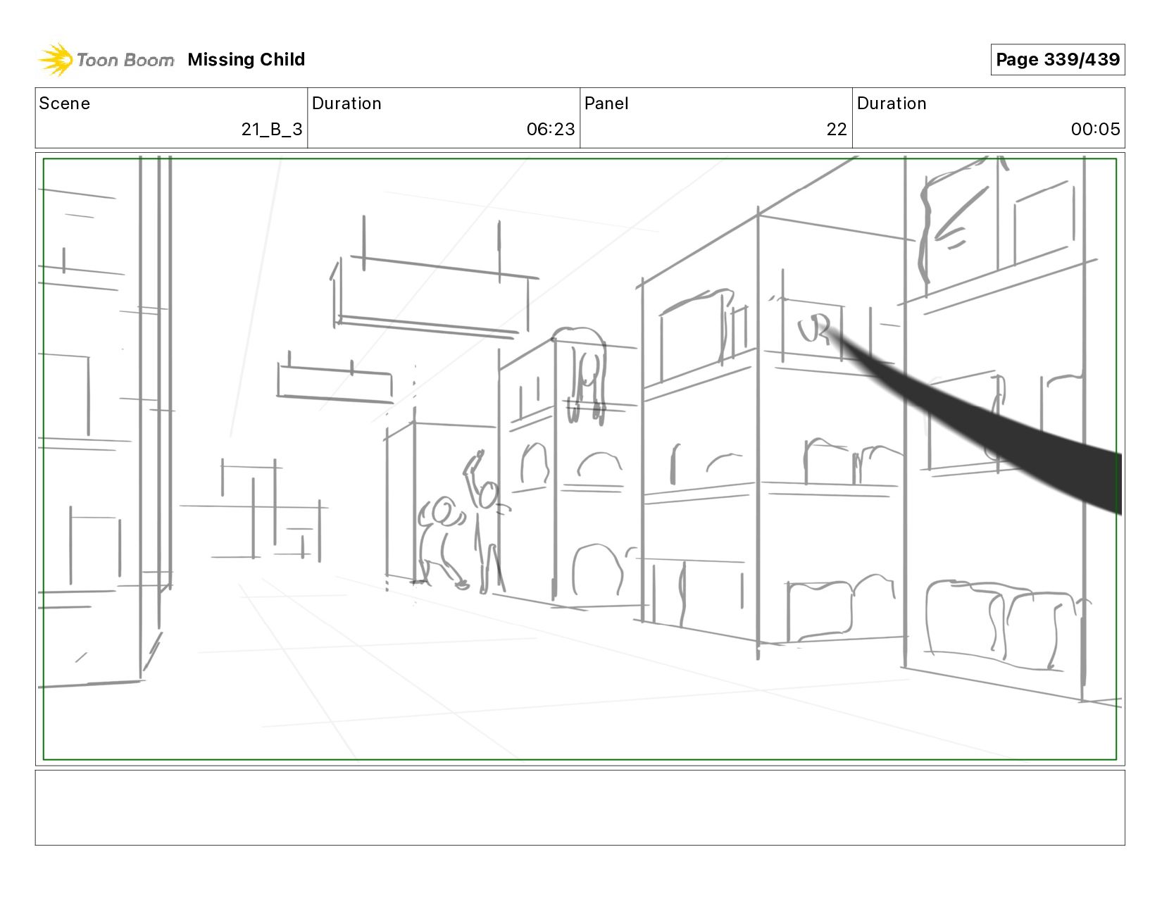Click the 'Panel' header label
The image size is (1162, 898).
606,104
